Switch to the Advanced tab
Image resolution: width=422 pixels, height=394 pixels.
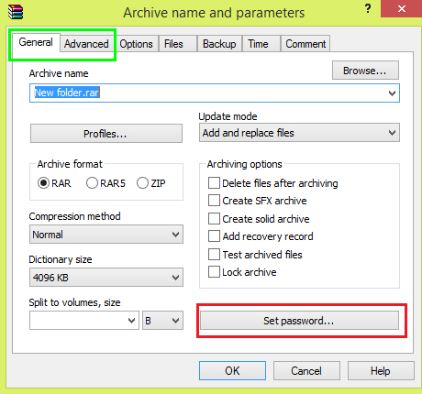[86, 44]
